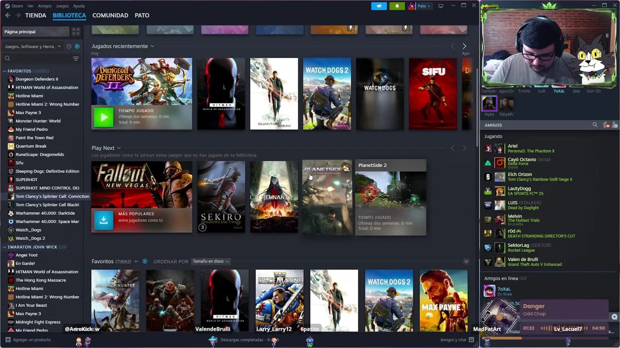Open pending friend invites icon

coord(605,125)
